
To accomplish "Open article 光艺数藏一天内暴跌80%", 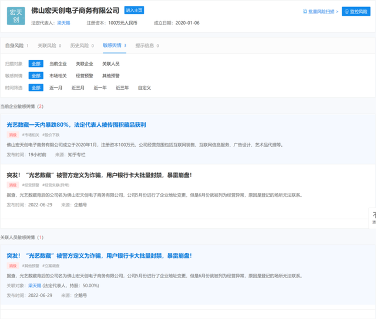I will point(76,124).
